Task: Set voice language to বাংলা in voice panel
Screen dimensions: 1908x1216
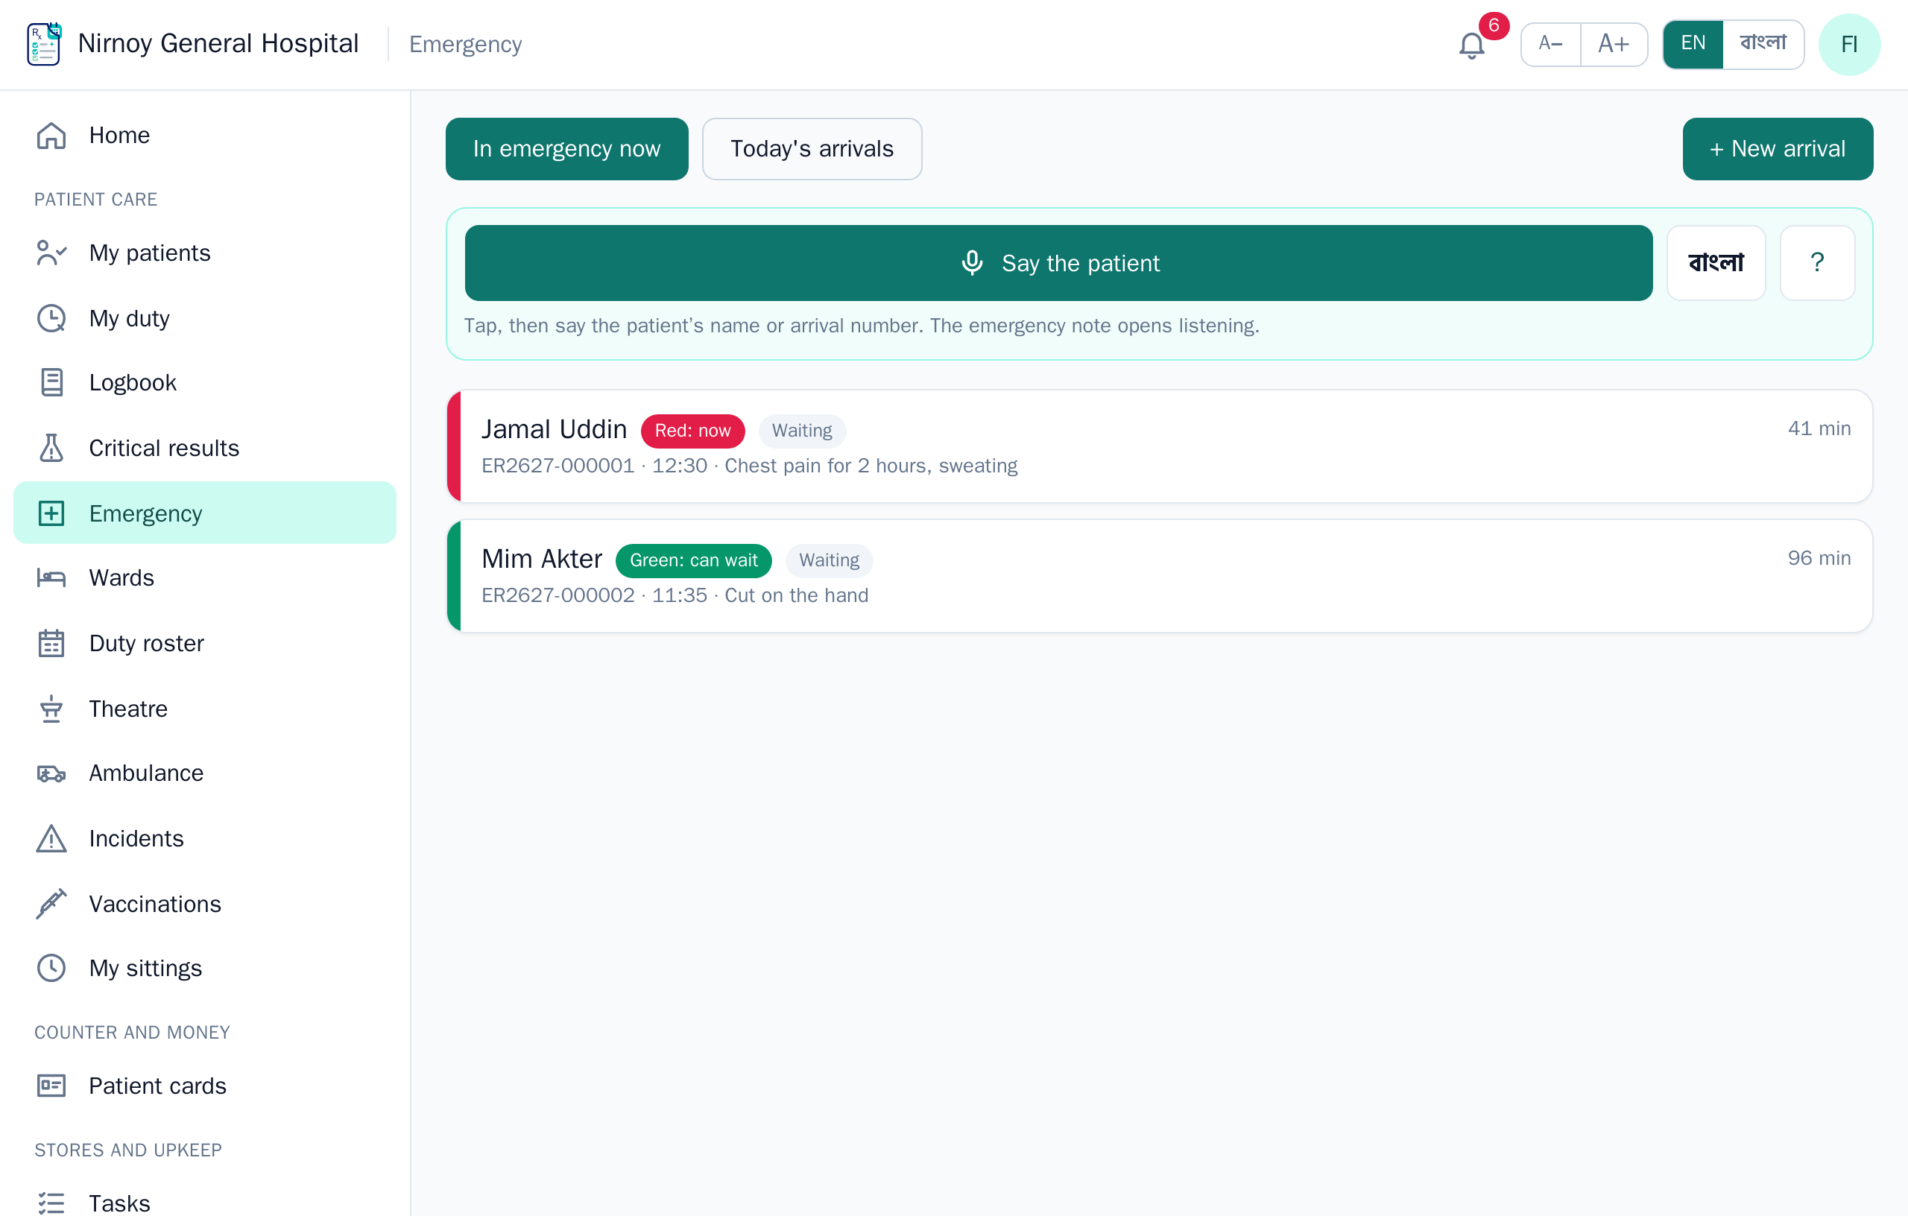Action: (x=1716, y=263)
